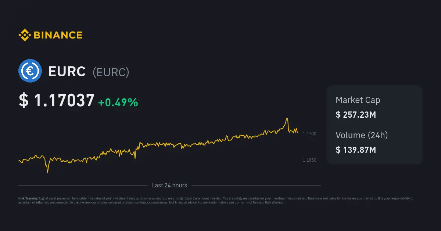The height and width of the screenshot is (231, 441).
Task: Select the EURC coin name heading
Action: point(67,71)
